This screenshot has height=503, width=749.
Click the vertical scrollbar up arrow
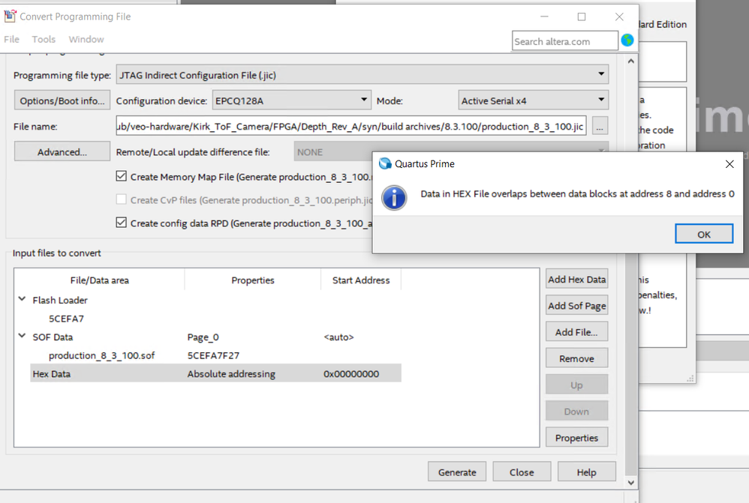click(630, 61)
